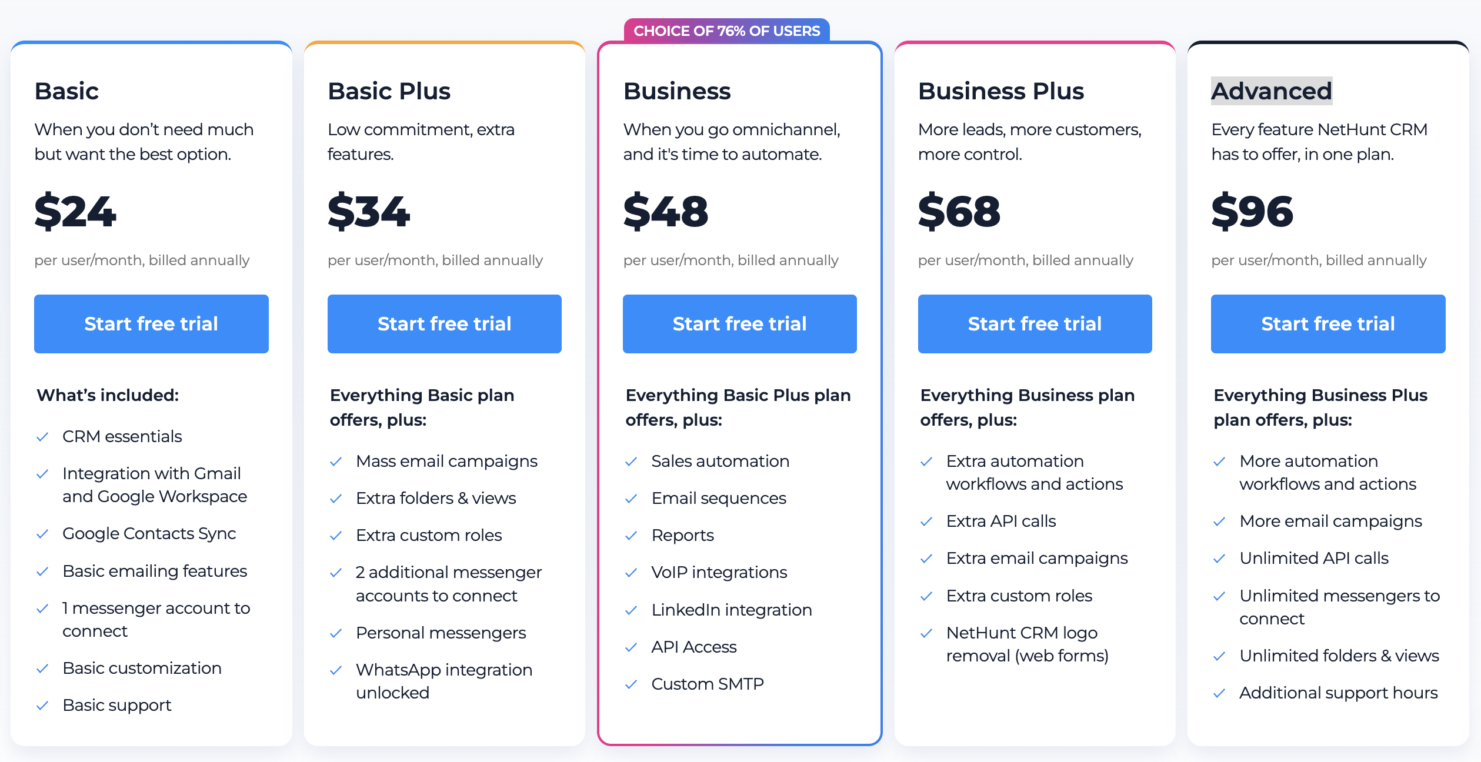Click checkmark icon beside CRM essentials

coord(42,437)
